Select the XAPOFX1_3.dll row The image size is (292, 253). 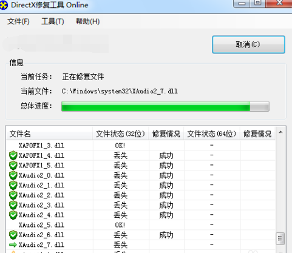pos(141,146)
